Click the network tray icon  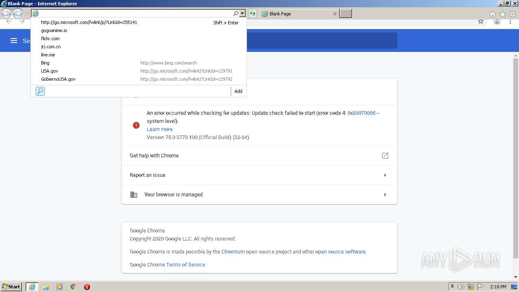coord(471,287)
